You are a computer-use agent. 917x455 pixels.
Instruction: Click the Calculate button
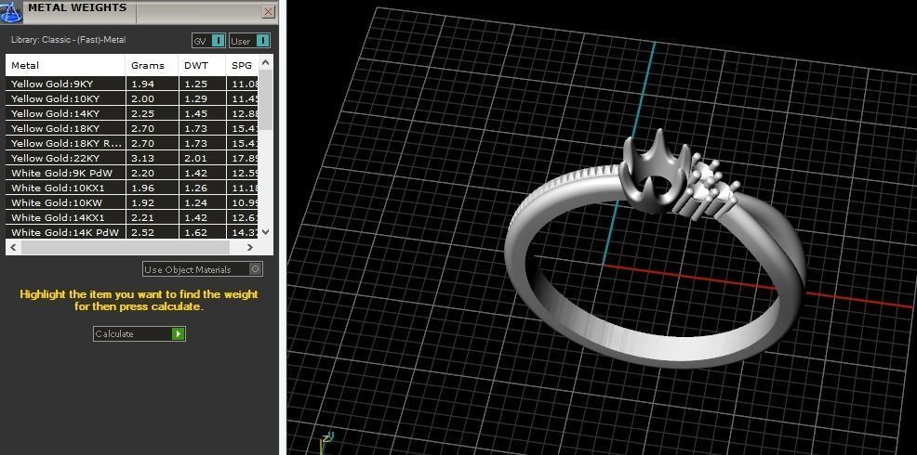click(140, 333)
